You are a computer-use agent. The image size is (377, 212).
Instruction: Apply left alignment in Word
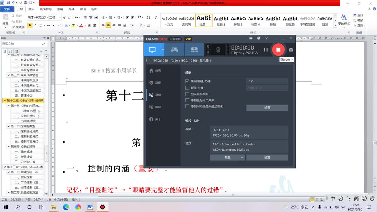(x=103, y=25)
